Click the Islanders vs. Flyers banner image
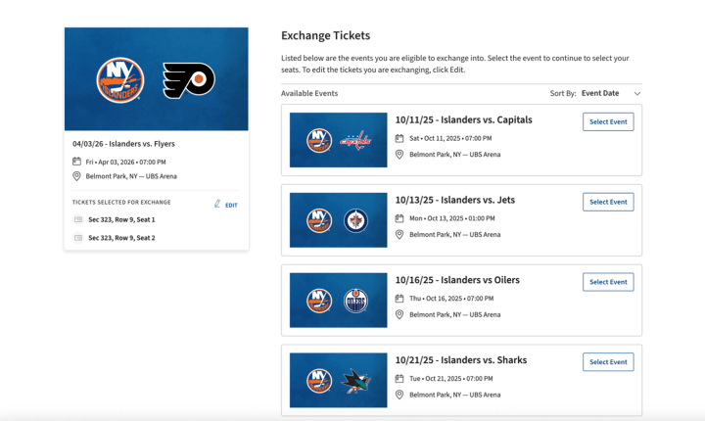This screenshot has width=705, height=421. click(157, 79)
